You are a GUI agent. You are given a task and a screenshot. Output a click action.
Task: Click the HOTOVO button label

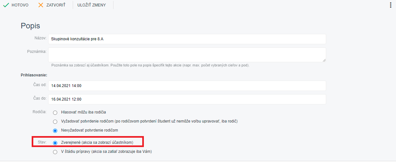tap(20, 5)
